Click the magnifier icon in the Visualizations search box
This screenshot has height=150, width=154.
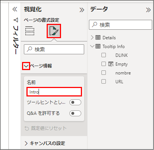(x=29, y=49)
